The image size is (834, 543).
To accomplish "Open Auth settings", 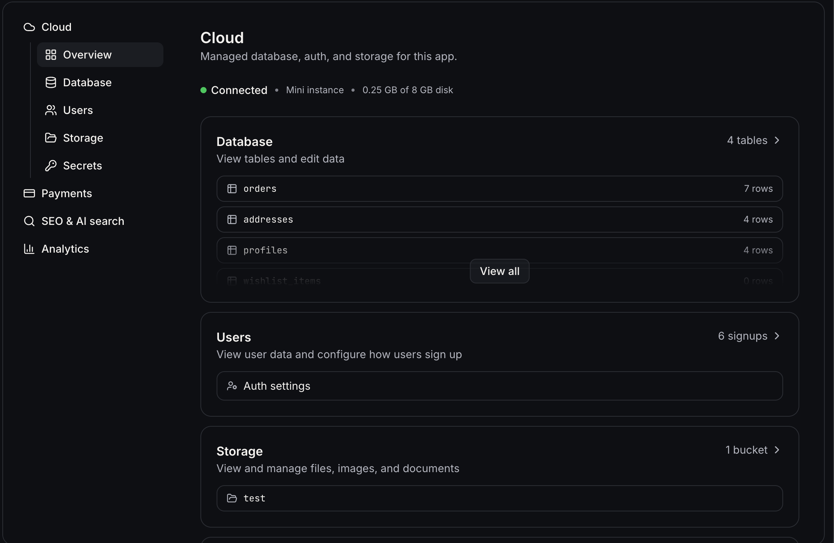I will [x=499, y=386].
